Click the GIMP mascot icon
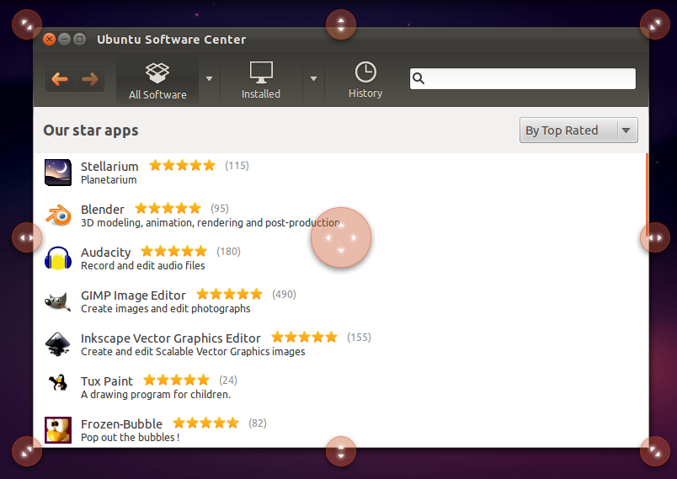The width and height of the screenshot is (677, 479). pyautogui.click(x=58, y=301)
